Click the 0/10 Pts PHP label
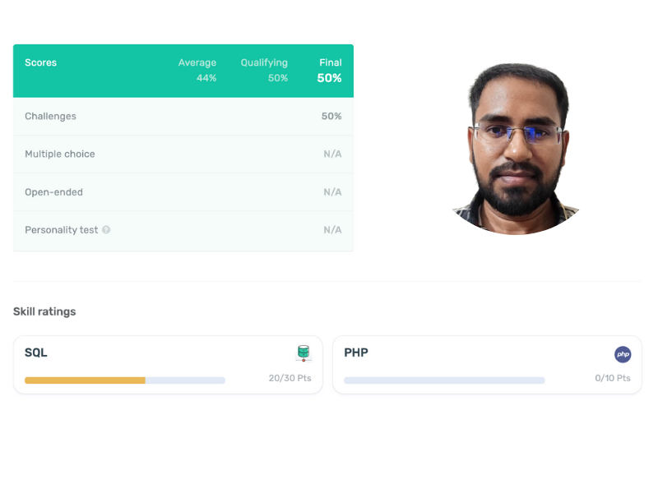 click(613, 378)
